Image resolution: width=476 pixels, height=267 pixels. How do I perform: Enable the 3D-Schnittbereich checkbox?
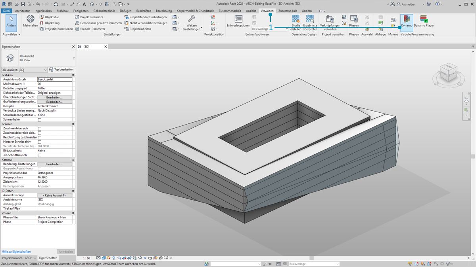39,155
